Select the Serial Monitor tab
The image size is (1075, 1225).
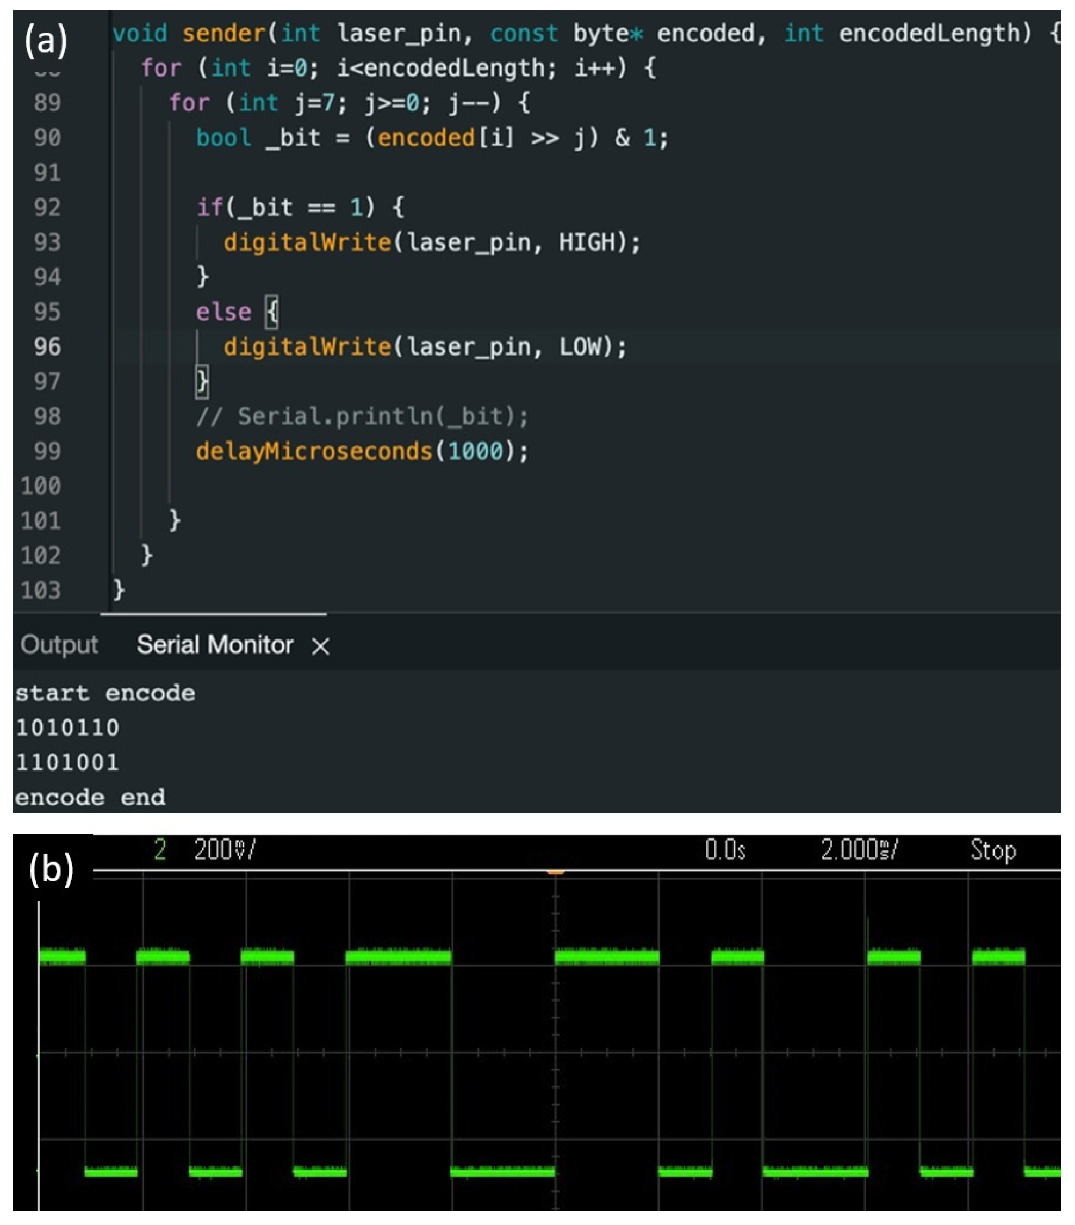tap(215, 645)
